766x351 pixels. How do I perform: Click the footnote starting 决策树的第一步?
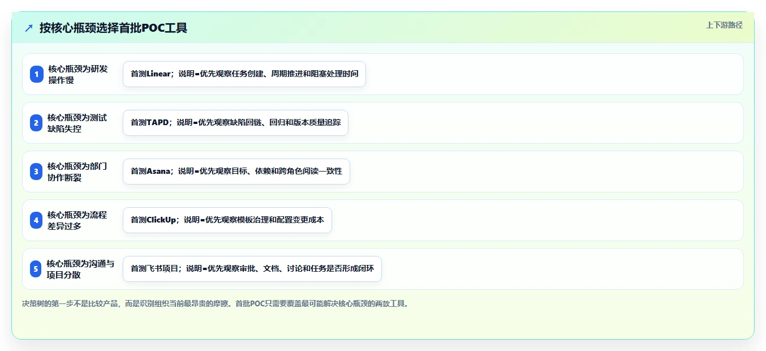pyautogui.click(x=215, y=303)
